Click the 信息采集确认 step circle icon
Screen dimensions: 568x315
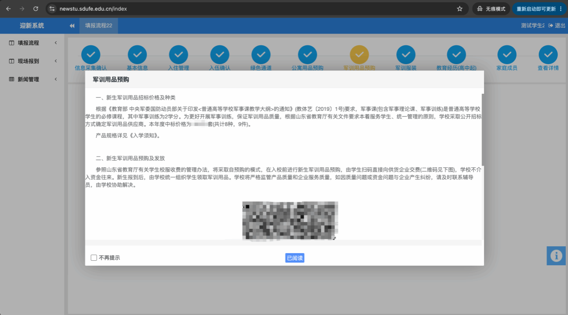click(x=91, y=55)
